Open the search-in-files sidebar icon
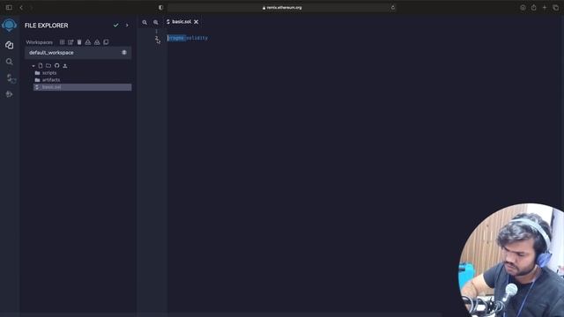 [10, 62]
